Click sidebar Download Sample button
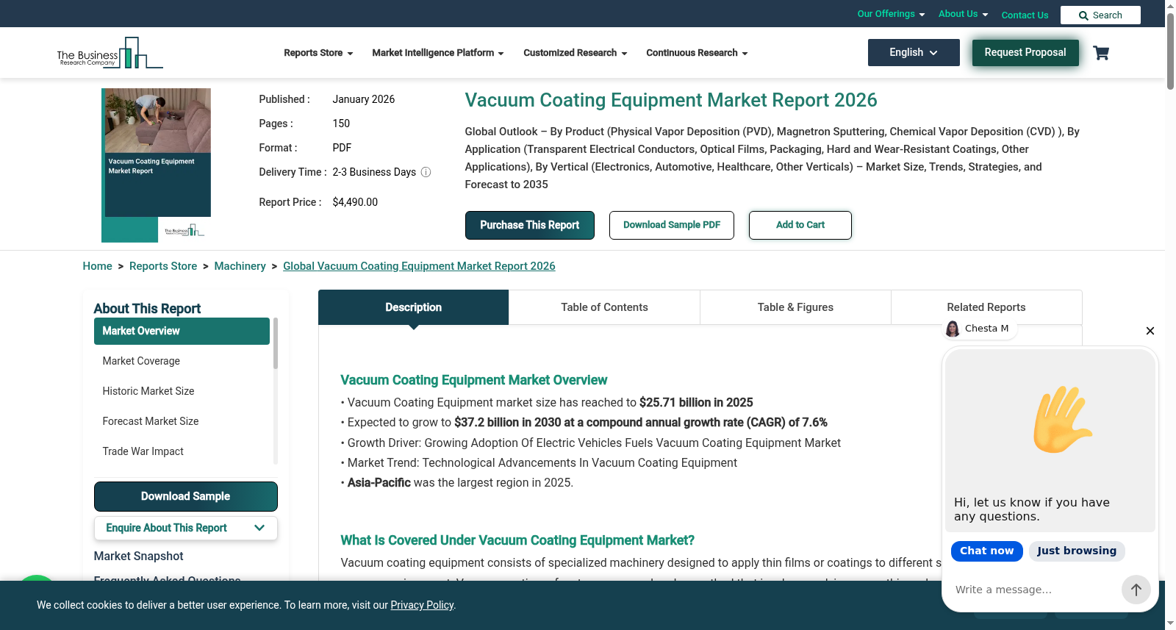 click(x=185, y=496)
